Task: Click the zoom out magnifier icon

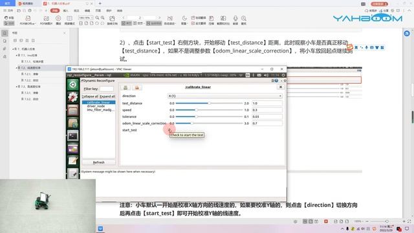Action: [x=97, y=17]
